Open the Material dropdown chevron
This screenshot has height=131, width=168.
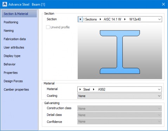pyautogui.click(x=159, y=89)
